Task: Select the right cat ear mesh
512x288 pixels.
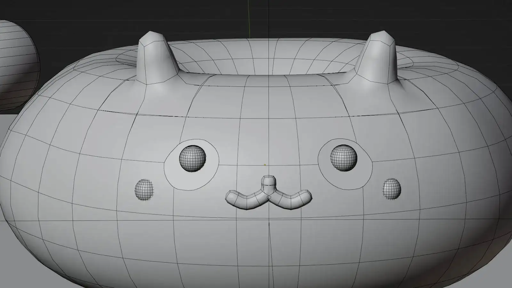Action: (378, 59)
